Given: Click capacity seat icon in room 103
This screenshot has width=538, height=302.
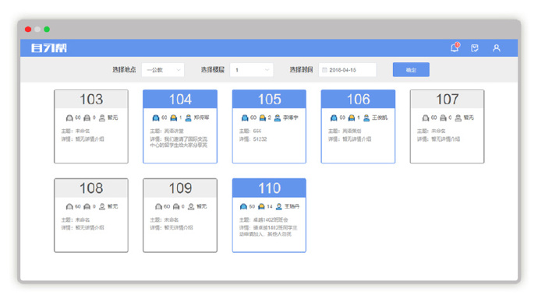Looking at the screenshot, I should pyautogui.click(x=69, y=118).
